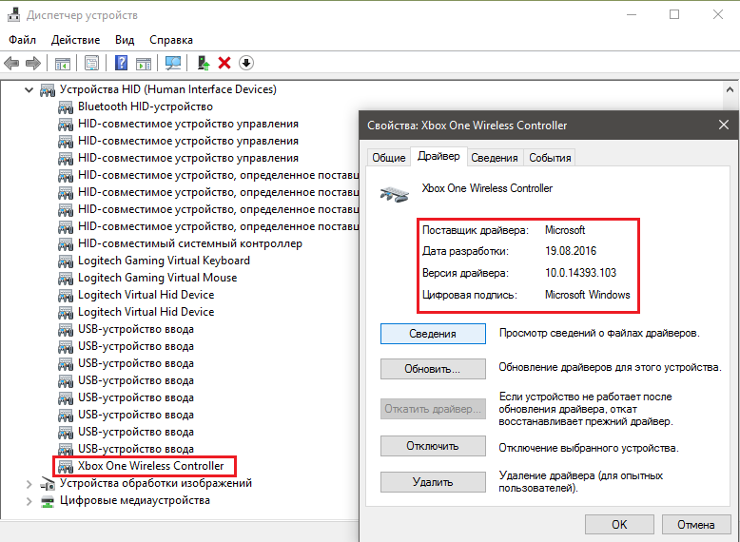The width and height of the screenshot is (740, 542).
Task: Switch to the События tab
Action: coord(550,158)
